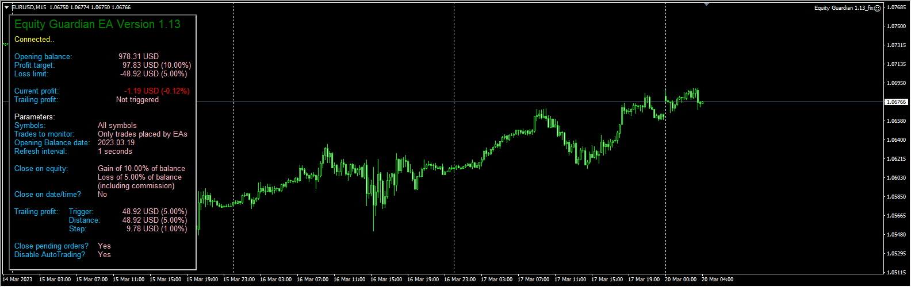Click the Equity Guardian EA Version 1.13 heading

(97, 24)
